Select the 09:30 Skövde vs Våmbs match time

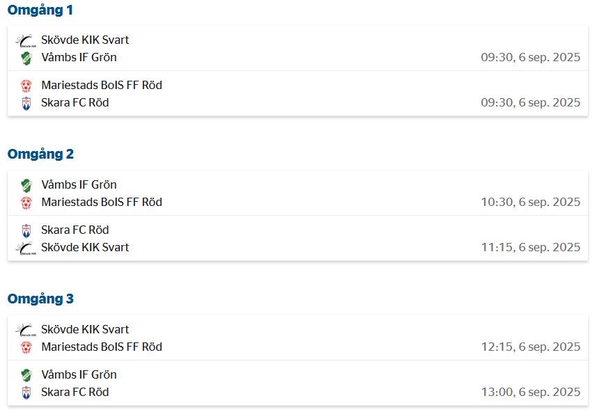click(530, 58)
